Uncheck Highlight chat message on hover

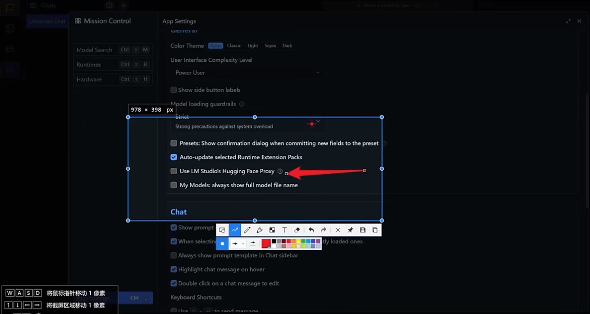click(174, 269)
